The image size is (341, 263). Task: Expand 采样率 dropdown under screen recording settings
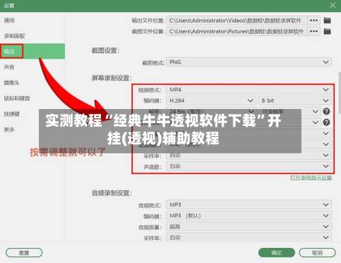(249, 155)
